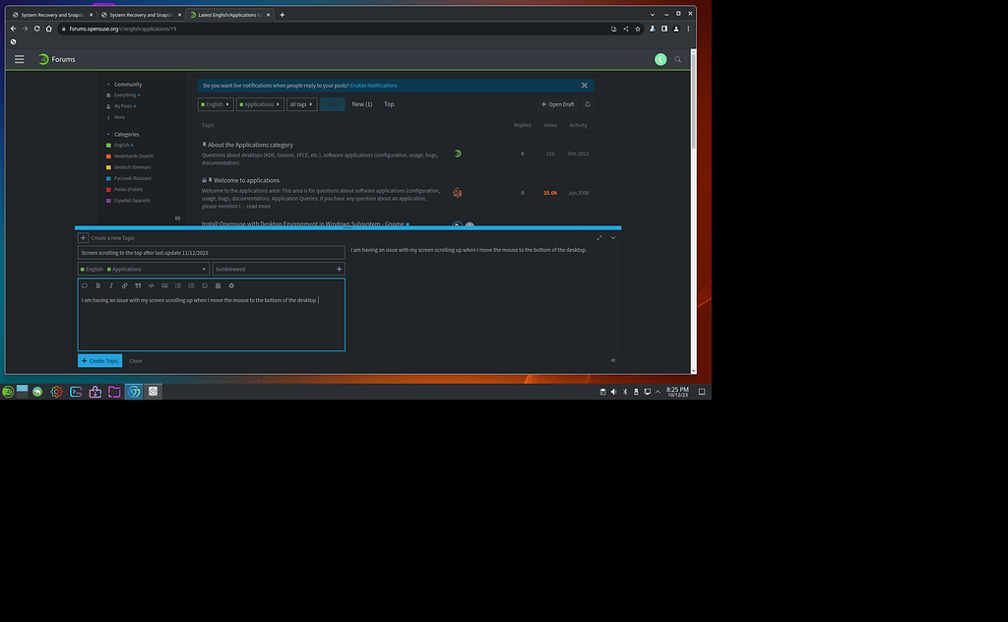Insert a blockquote into the post
Image resolution: width=1008 pixels, height=622 pixels.
click(x=138, y=285)
